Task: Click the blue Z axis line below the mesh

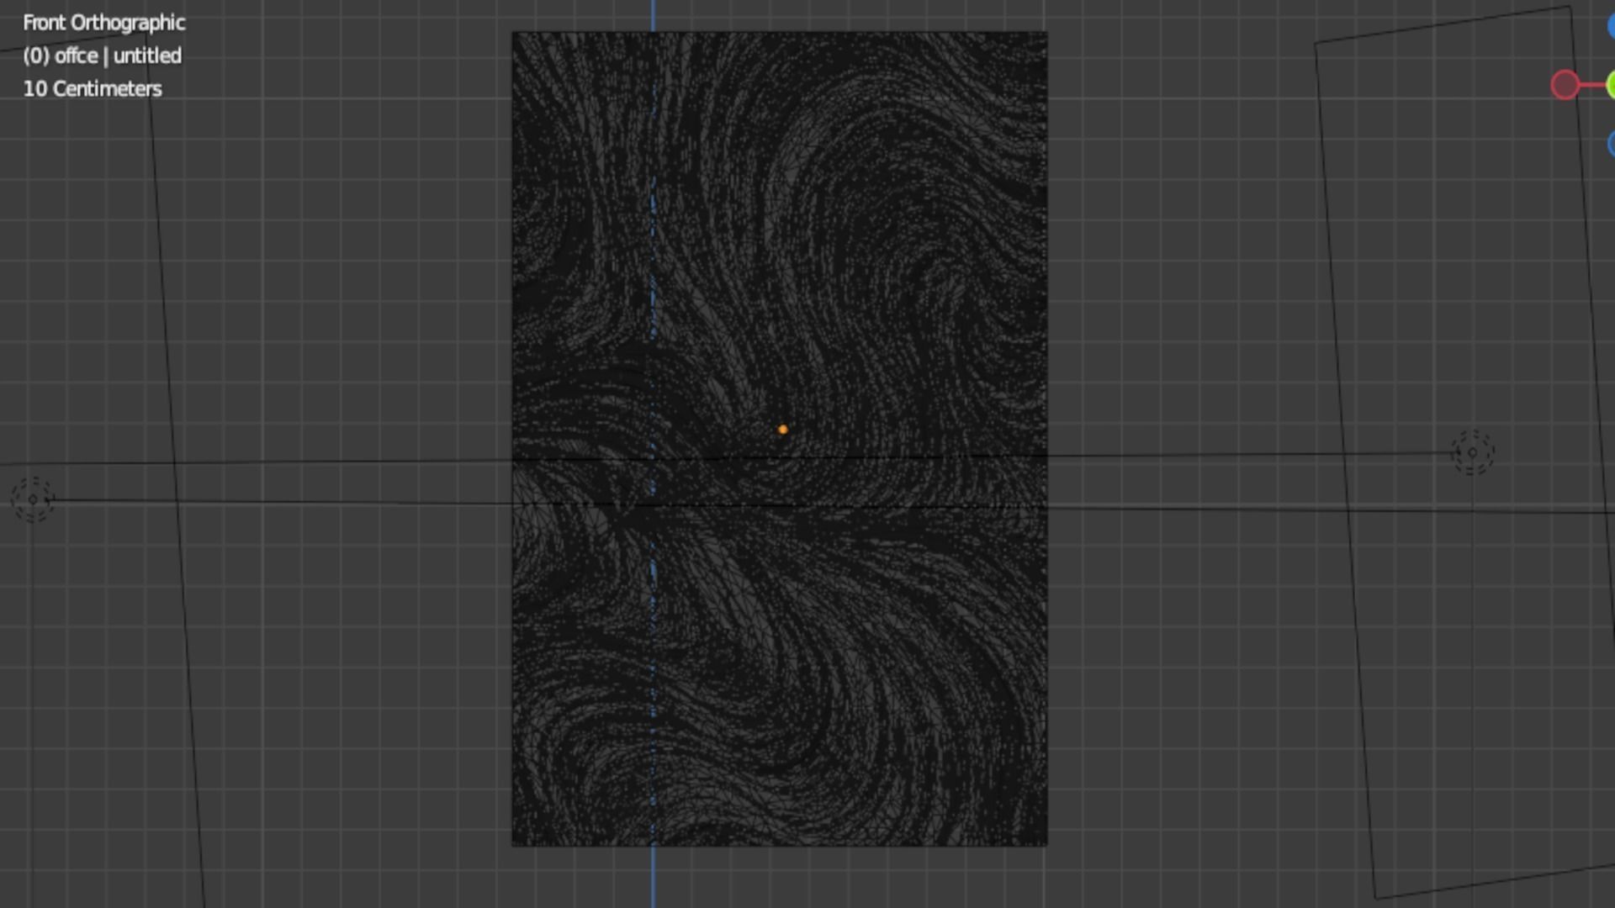Action: click(654, 879)
